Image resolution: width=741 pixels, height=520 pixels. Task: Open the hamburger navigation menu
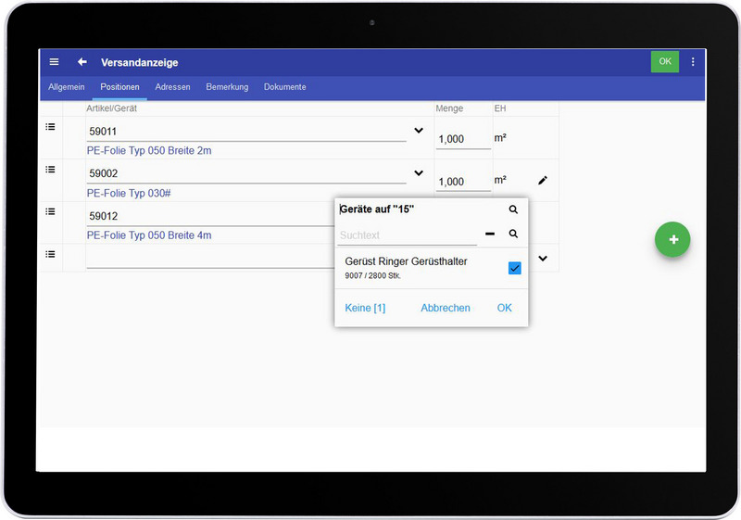click(54, 62)
